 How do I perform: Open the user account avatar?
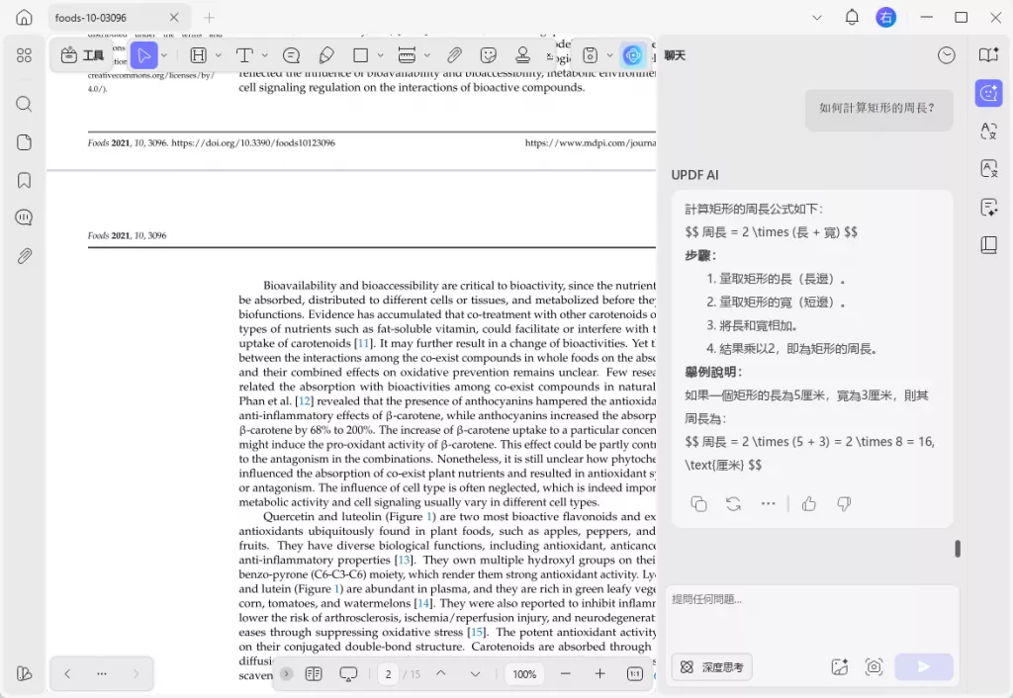pos(886,18)
